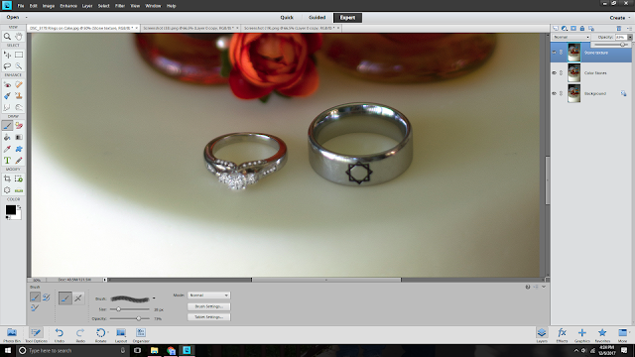
Task: Select the Rectangular Marquee tool
Action: click(19, 55)
